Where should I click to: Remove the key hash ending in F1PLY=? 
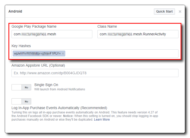tap(63, 54)
